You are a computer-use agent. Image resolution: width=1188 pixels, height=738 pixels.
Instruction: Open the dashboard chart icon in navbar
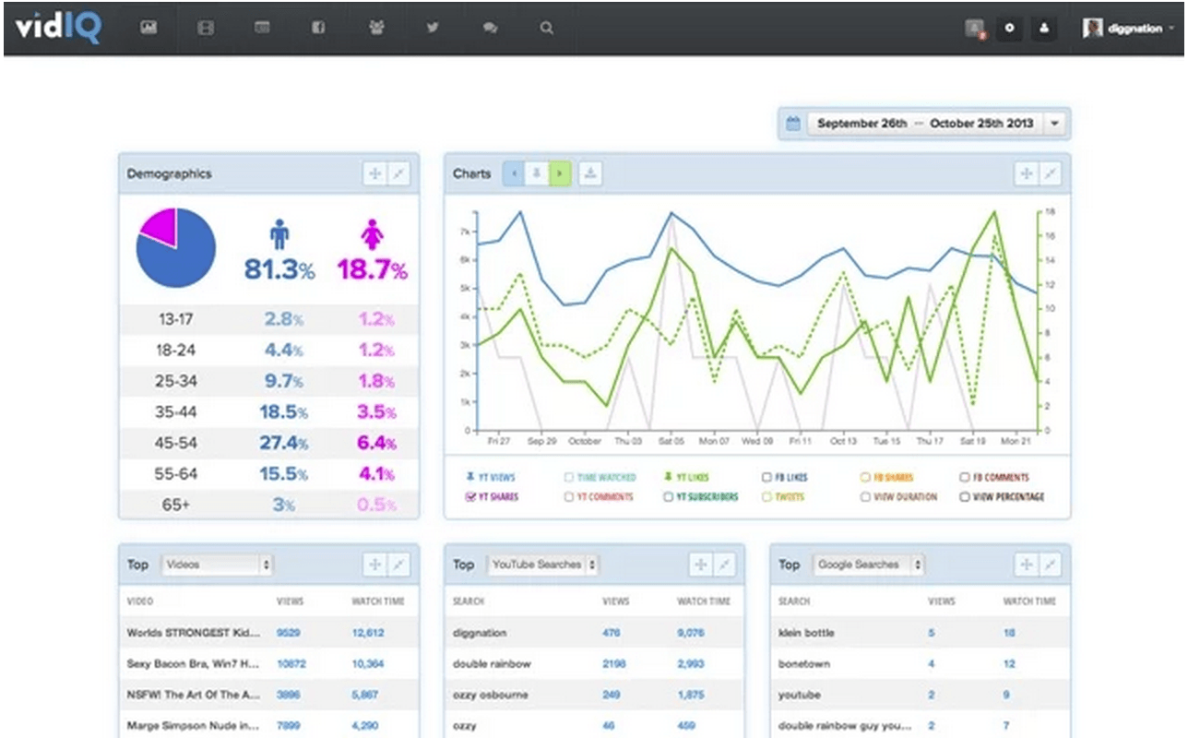pyautogui.click(x=148, y=29)
